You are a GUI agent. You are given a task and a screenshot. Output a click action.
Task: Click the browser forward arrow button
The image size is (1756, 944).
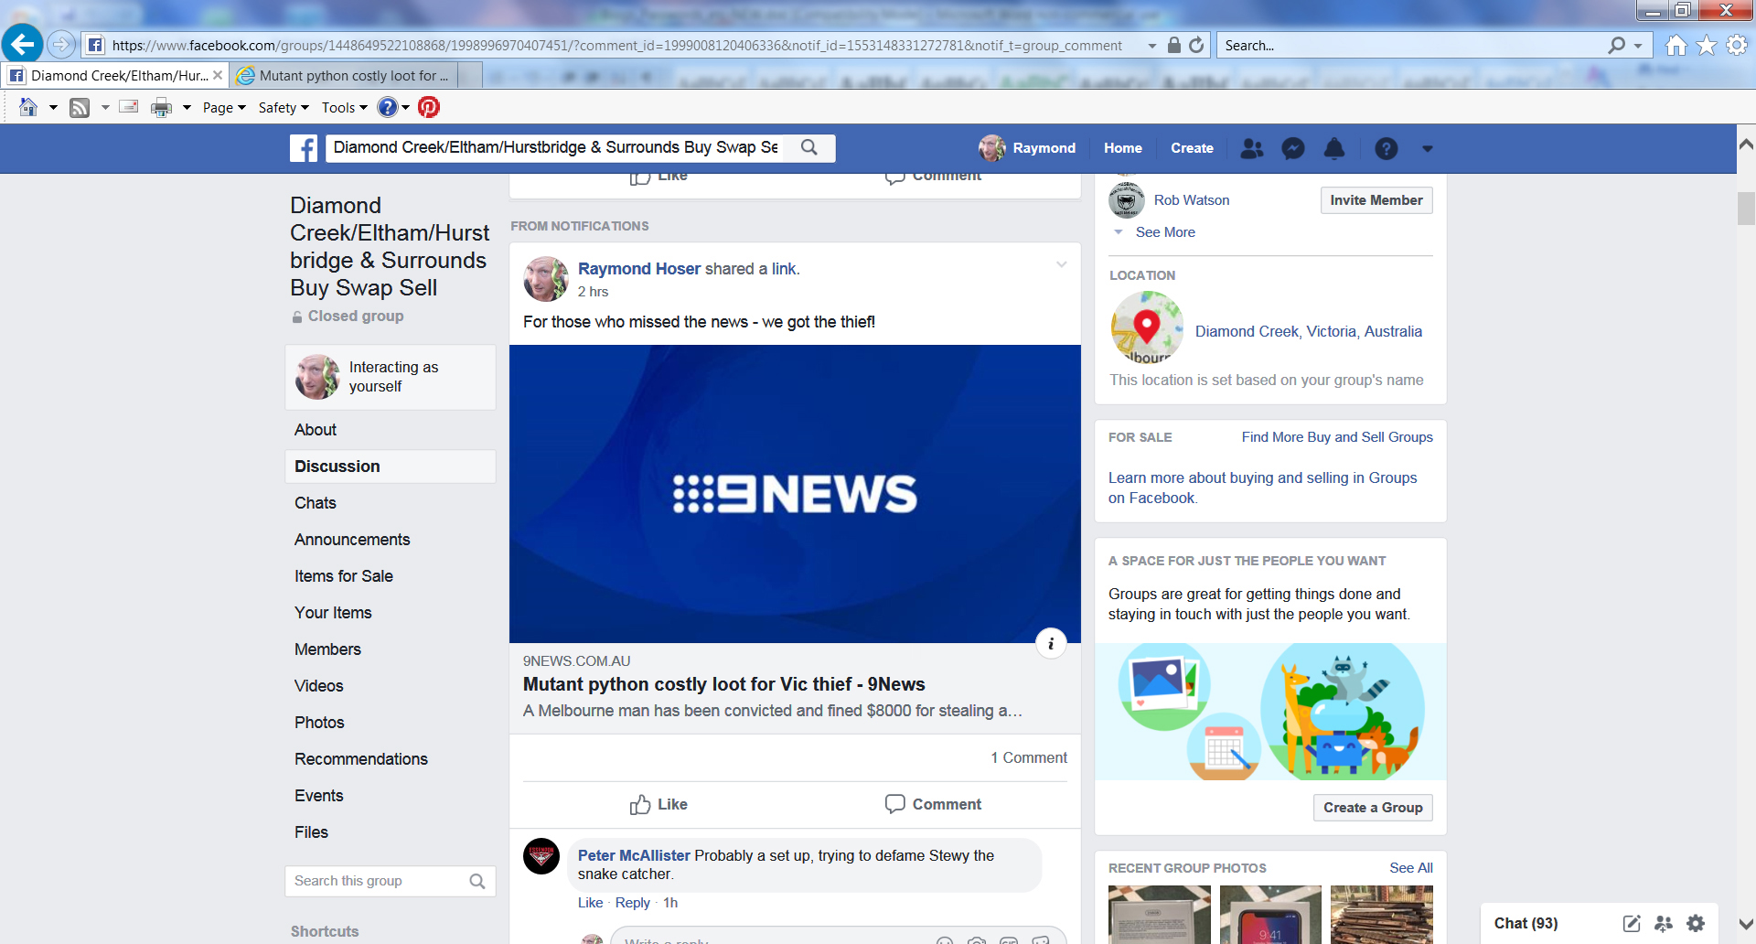61,44
